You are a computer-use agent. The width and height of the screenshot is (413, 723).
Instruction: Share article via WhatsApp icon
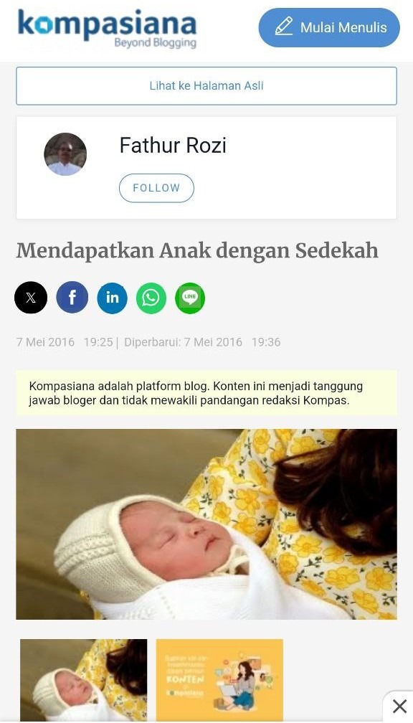151,298
